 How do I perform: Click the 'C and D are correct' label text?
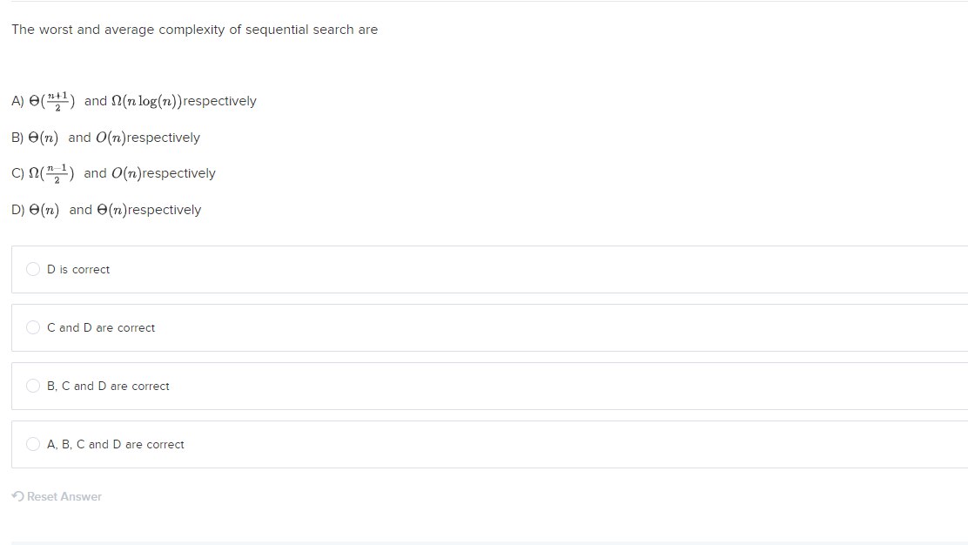(101, 327)
